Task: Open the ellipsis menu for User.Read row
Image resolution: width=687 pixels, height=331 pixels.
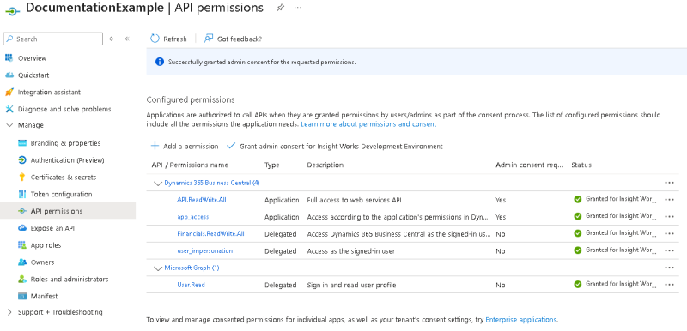Action: click(x=669, y=285)
